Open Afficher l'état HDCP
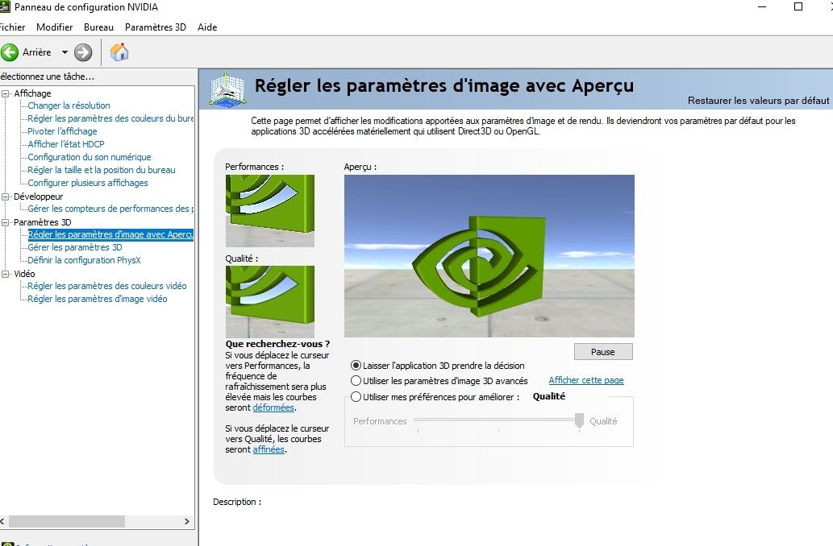This screenshot has height=546, width=833. coord(66,144)
